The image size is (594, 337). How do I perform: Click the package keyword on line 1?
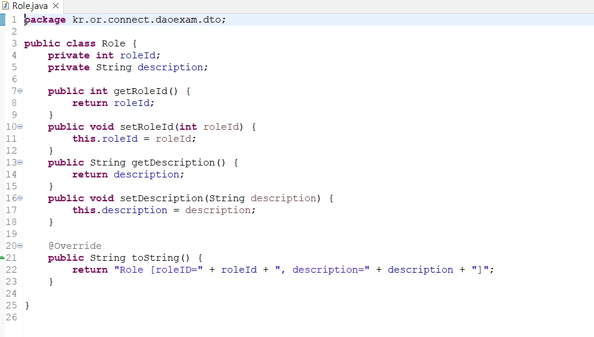click(x=45, y=20)
